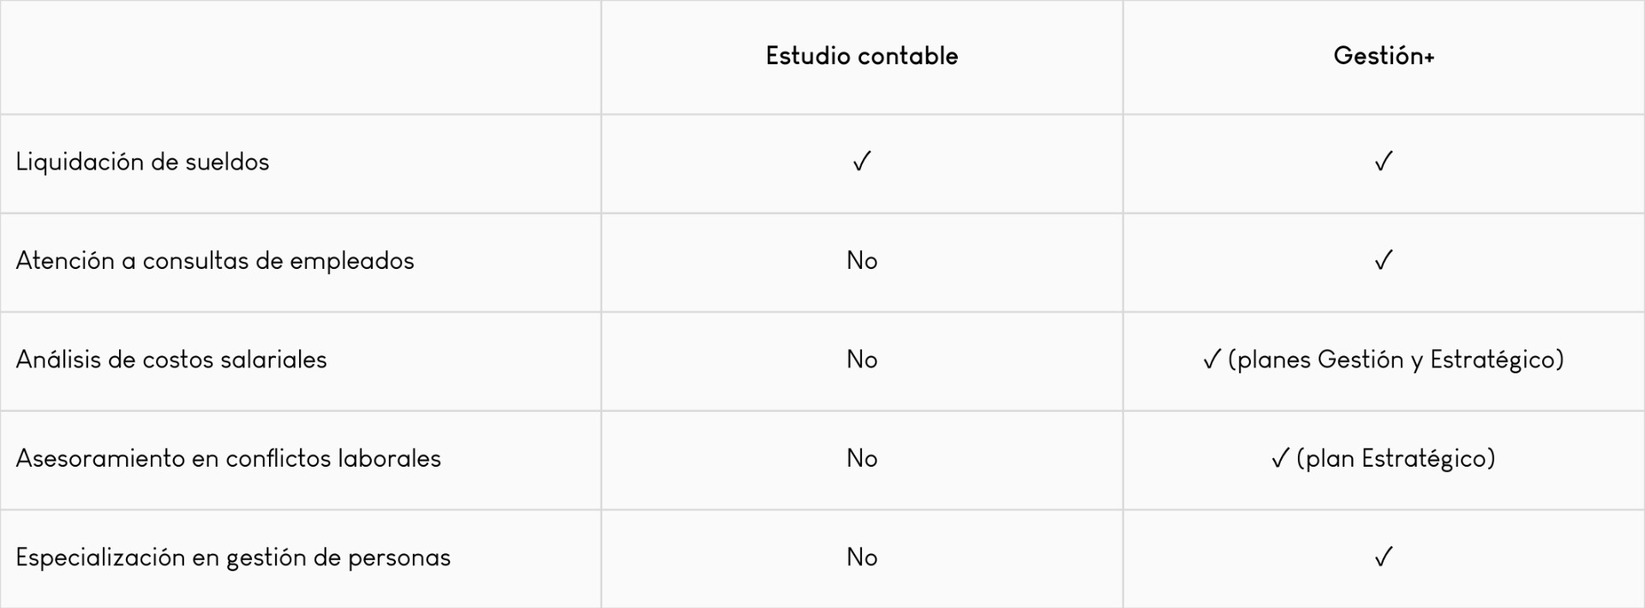Click the text "(plan Estratégico)"
This screenshot has height=608, width=1645.
click(x=1396, y=459)
